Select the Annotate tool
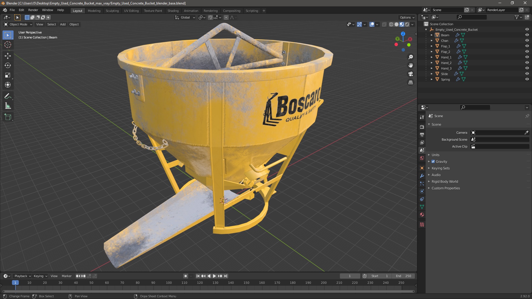This screenshot has height=299, width=532. click(x=8, y=96)
